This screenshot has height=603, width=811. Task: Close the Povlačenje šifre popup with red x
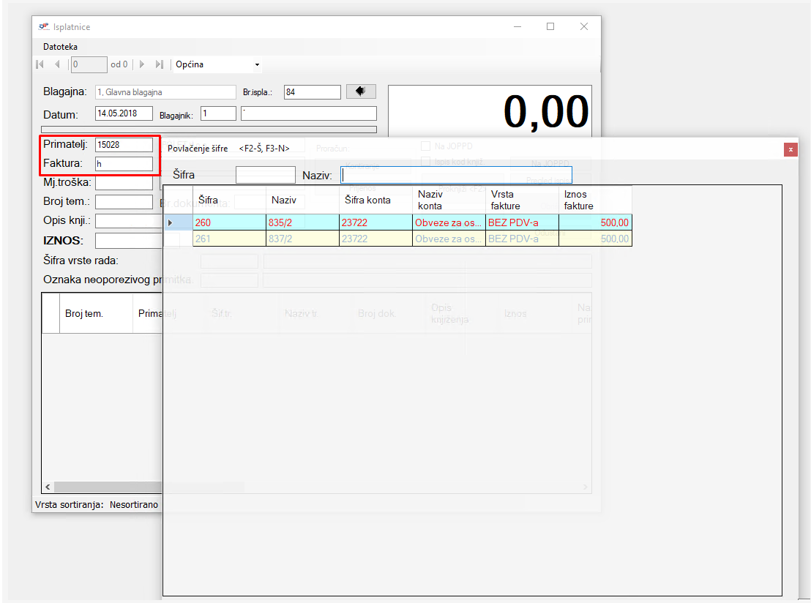(791, 149)
